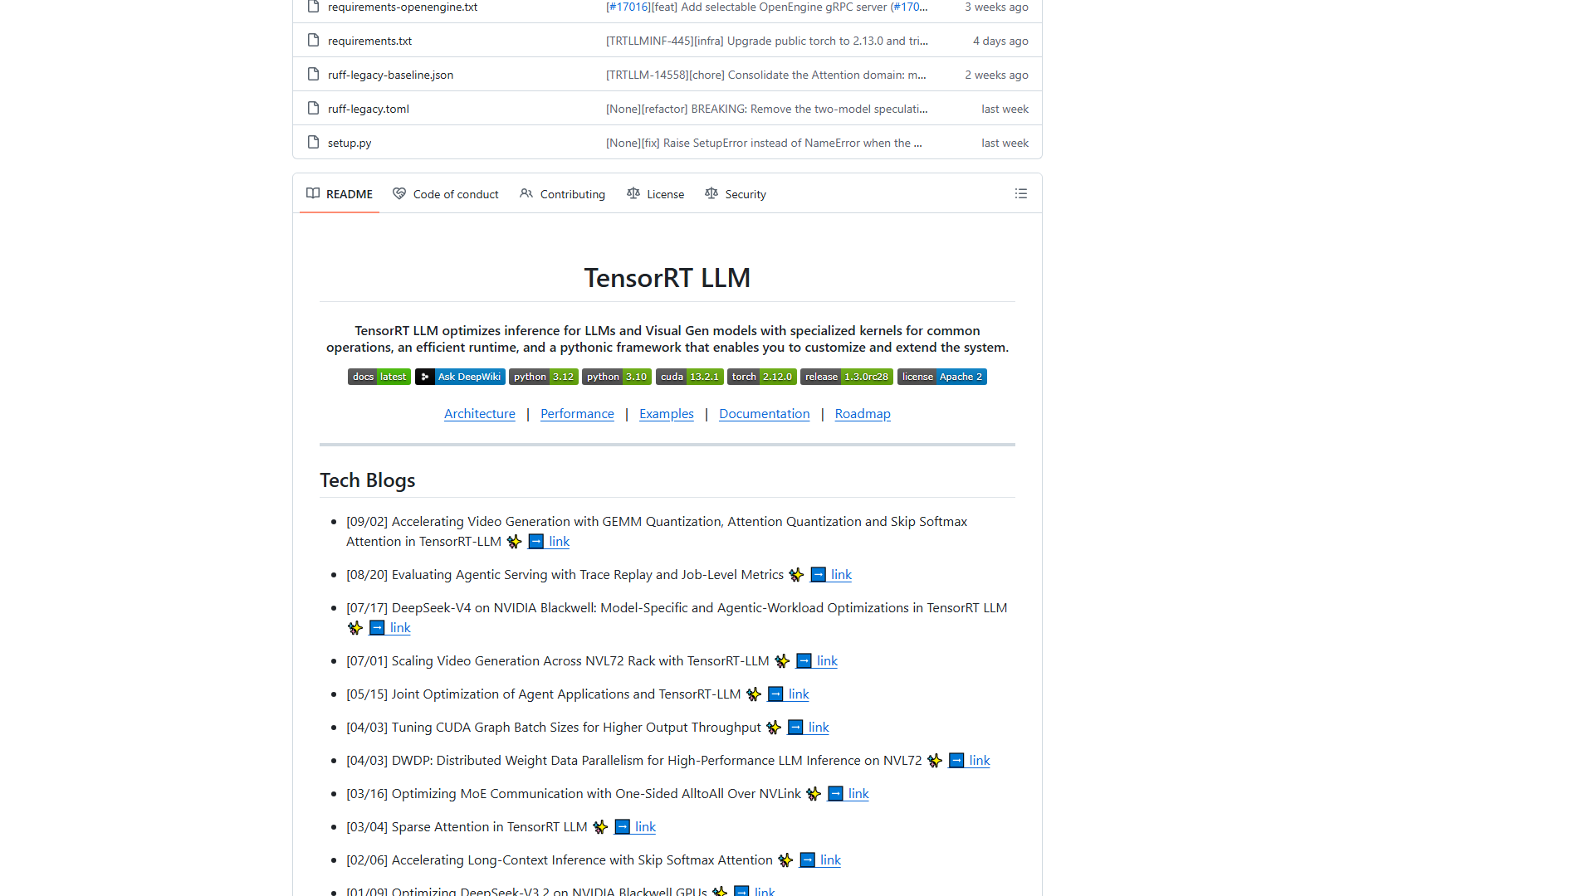Screen dimensions: 1594x896
Task: Click file icon beside ruff-legacy-baseline.json
Action: [313, 74]
